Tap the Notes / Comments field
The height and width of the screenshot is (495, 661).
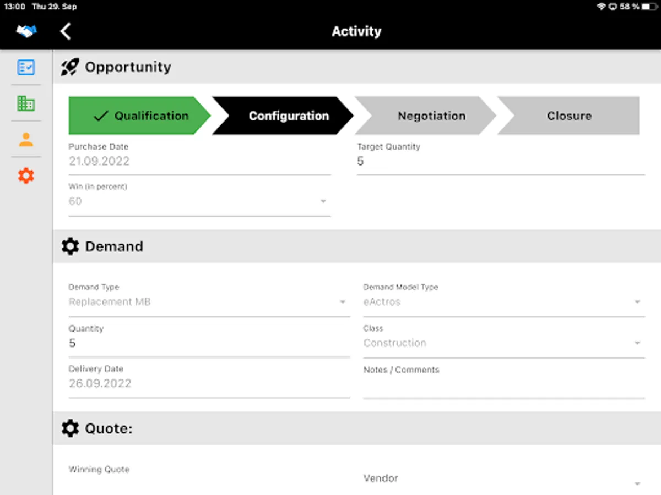(x=503, y=387)
